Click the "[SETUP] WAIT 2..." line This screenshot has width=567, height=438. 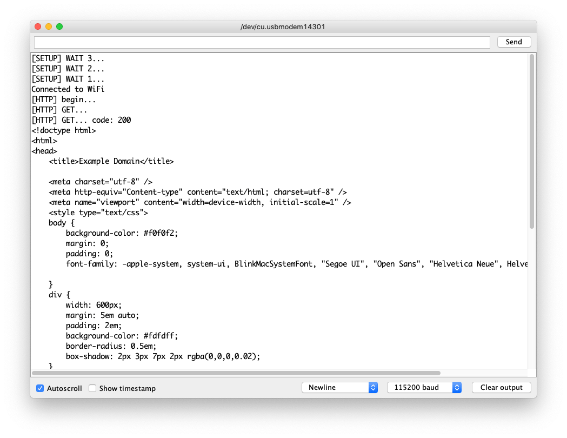pos(68,69)
